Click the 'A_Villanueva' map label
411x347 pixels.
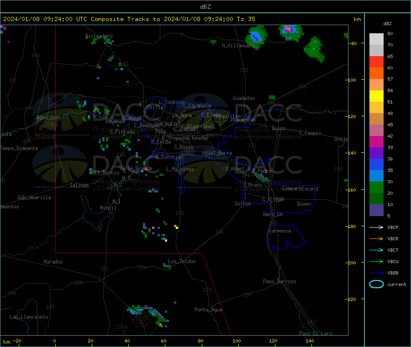238,46
